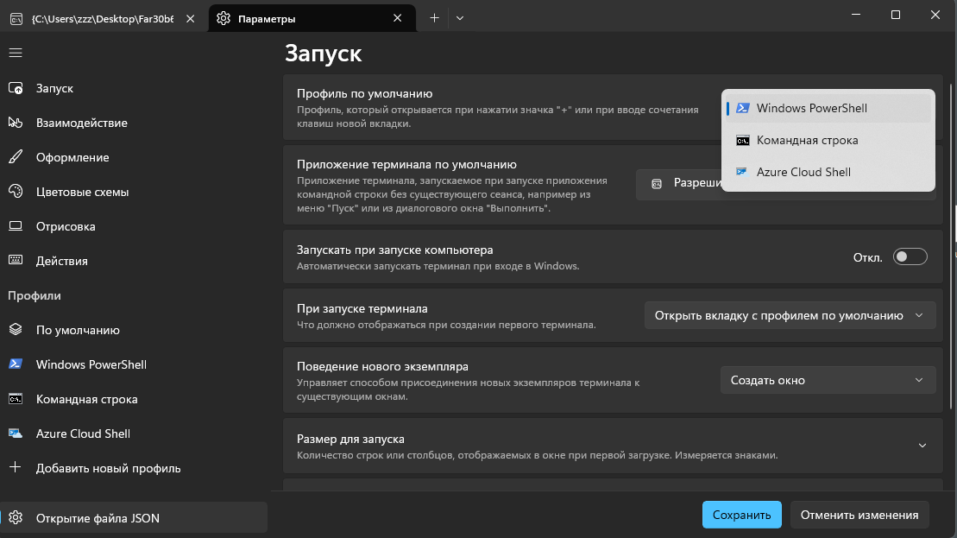Click the Отменить изменения button
This screenshot has height=538, width=957.
859,515
